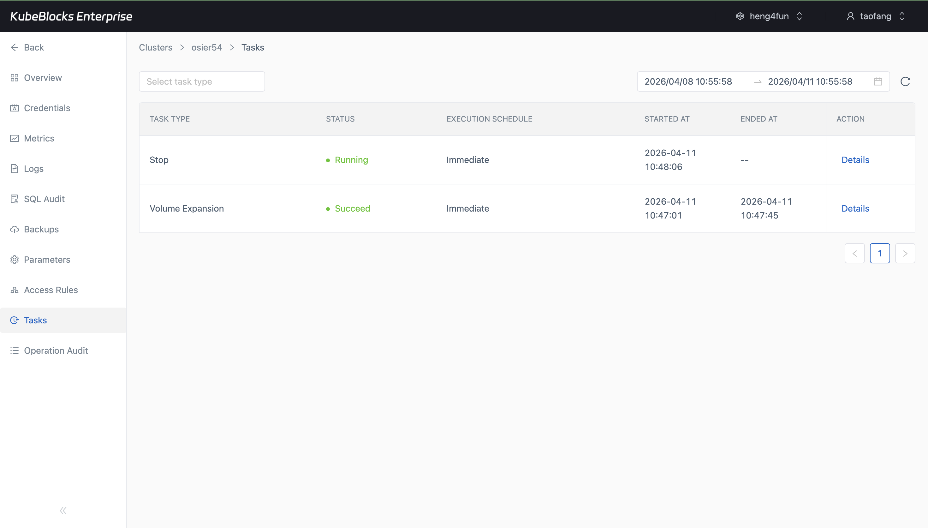This screenshot has width=928, height=528.
Task: Open Parameters using the gear icon
Action: [x=15, y=260]
